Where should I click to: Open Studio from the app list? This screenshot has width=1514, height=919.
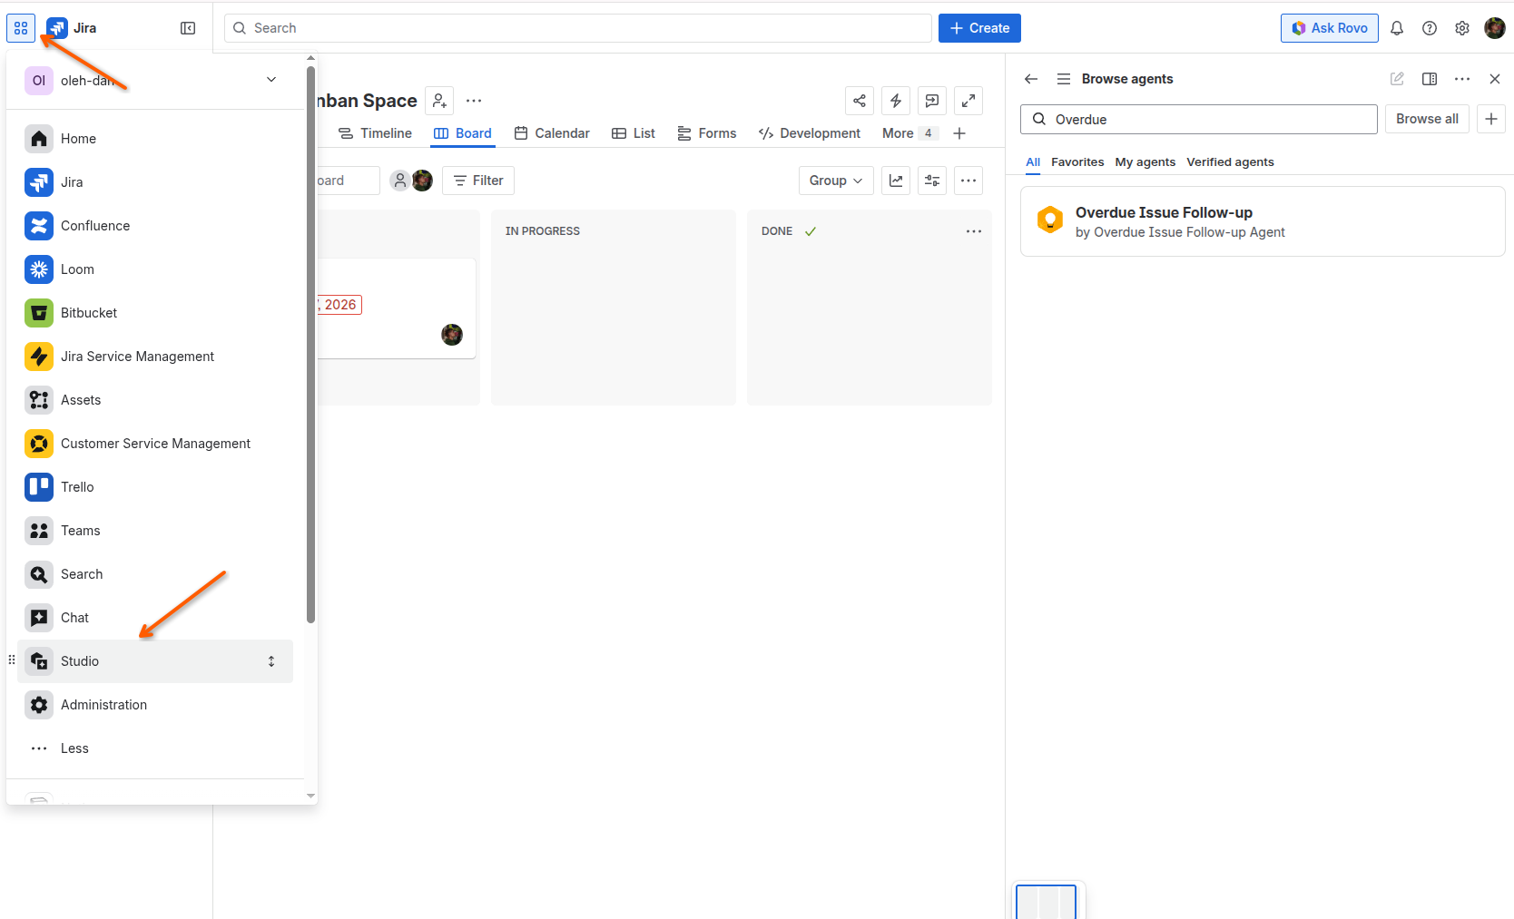155,661
